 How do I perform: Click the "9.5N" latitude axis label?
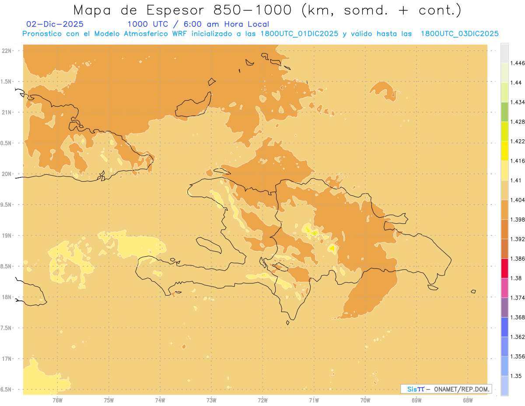point(6,205)
